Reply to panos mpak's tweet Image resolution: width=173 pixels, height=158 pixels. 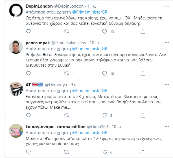coord(28,74)
